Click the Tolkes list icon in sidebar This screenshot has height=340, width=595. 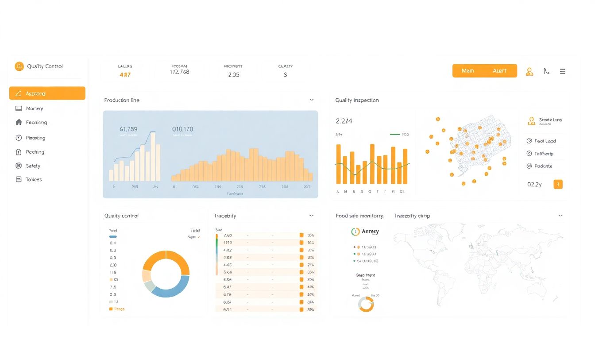point(19,179)
